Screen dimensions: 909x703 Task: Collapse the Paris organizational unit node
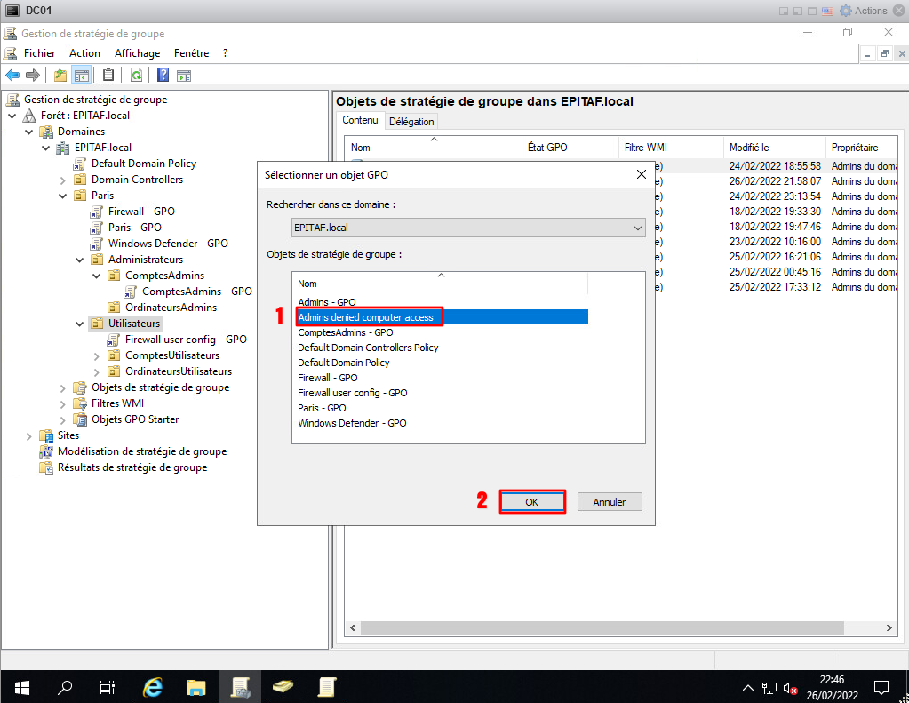click(x=63, y=196)
